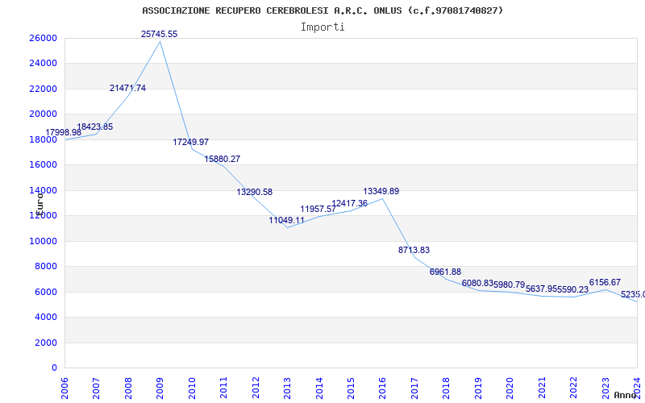645x403 pixels.
Task: Click x-axis year 2018
Action: (447, 388)
